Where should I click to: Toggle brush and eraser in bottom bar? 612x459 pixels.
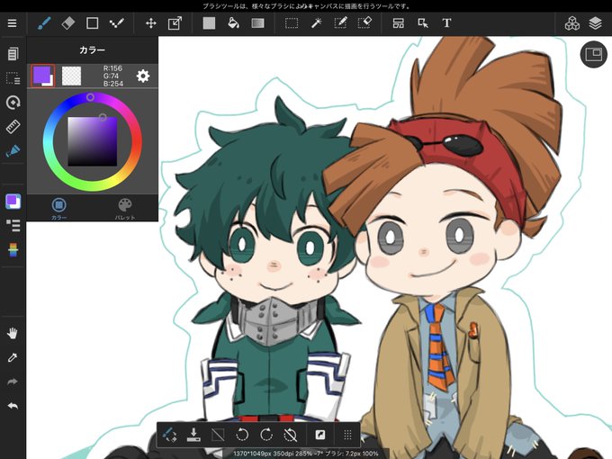pos(169,435)
